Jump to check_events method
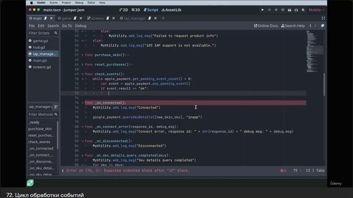Viewport: 353px width, 198px height. pos(39,142)
